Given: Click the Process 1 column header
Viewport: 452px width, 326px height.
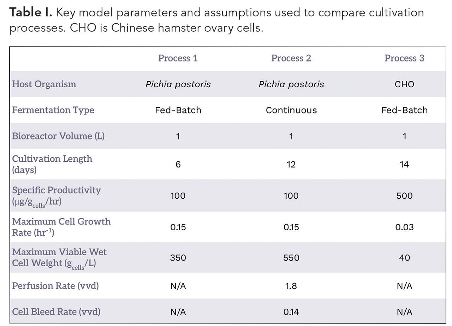Looking at the screenshot, I should click(x=178, y=58).
